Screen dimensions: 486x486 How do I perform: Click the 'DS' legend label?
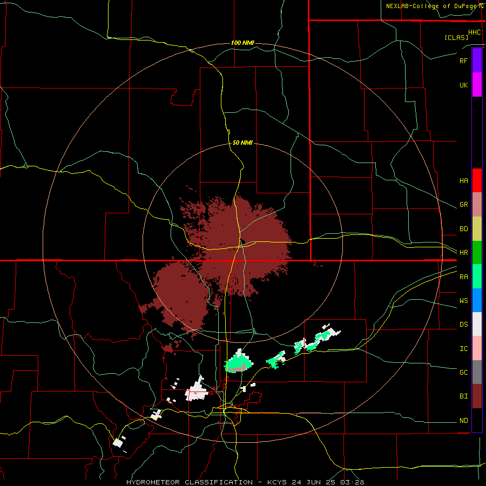click(x=463, y=325)
